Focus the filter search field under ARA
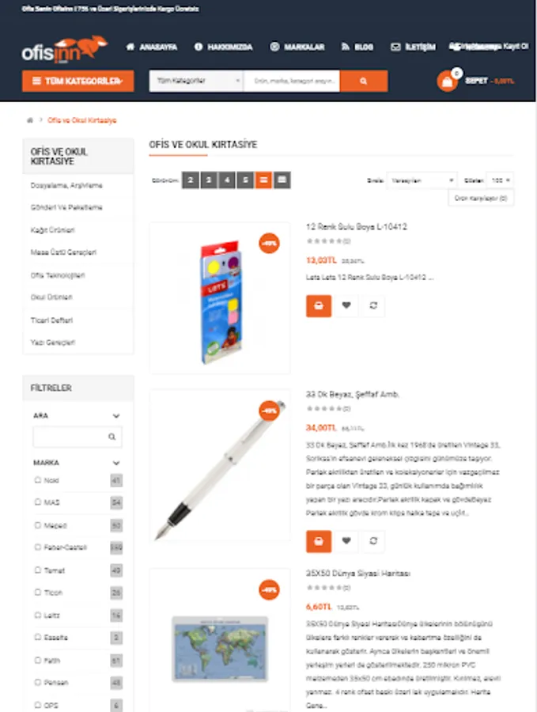Screen dimensions: 537x712 (x=78, y=437)
